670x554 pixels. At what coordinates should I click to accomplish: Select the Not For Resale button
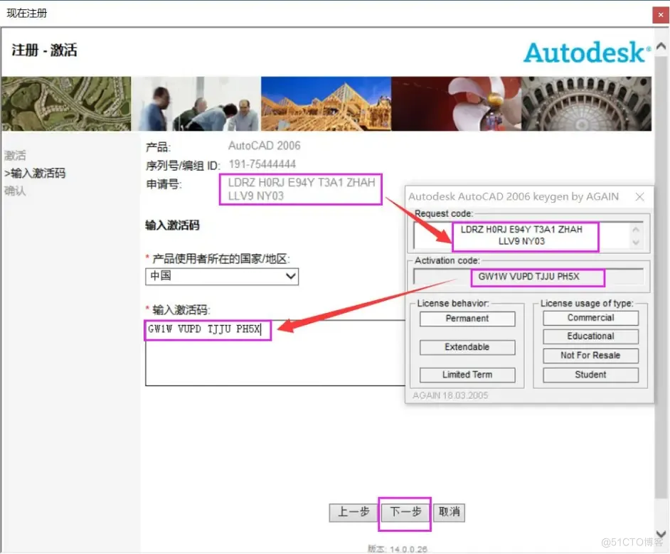[x=590, y=356]
